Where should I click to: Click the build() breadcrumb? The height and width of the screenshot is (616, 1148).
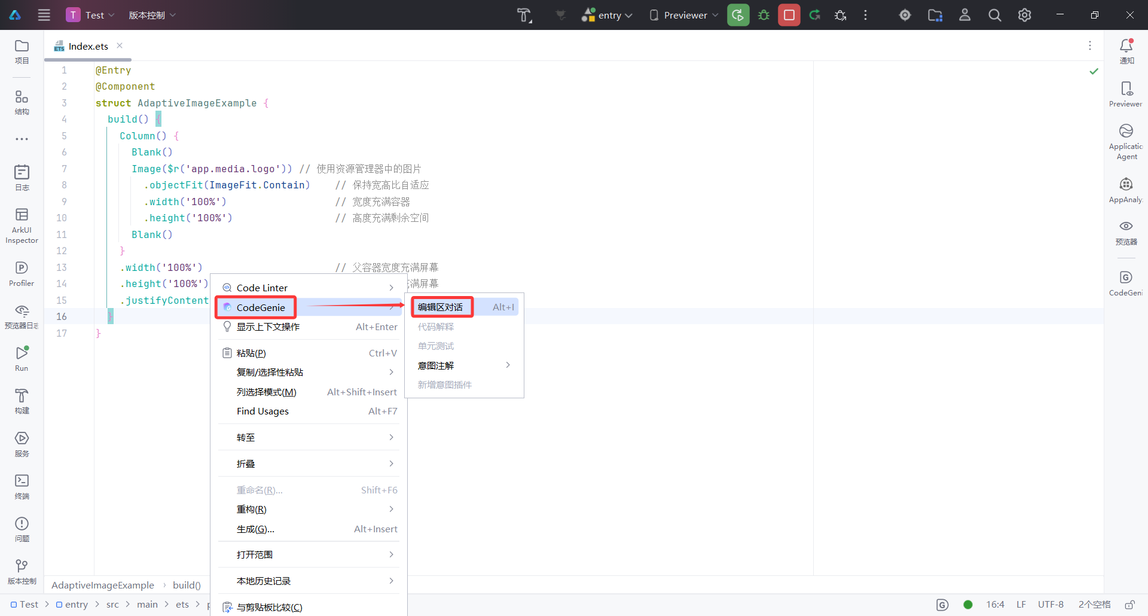(187, 585)
